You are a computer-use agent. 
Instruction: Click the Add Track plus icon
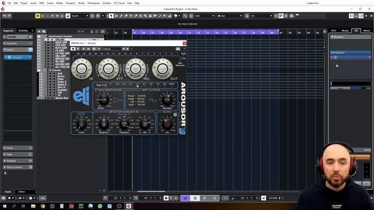click(x=39, y=32)
